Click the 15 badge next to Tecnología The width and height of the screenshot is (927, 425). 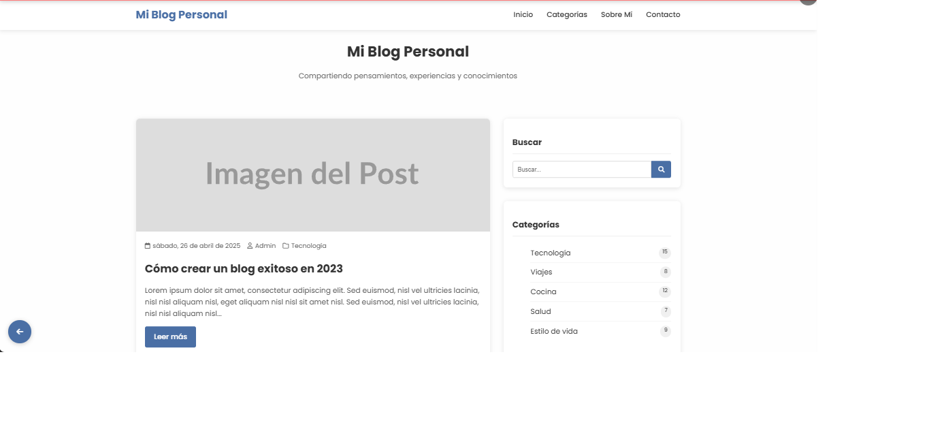click(664, 253)
